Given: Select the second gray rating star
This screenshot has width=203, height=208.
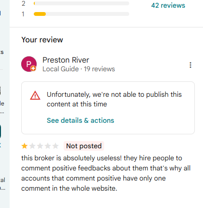Looking at the screenshot, I should pyautogui.click(x=32, y=146).
